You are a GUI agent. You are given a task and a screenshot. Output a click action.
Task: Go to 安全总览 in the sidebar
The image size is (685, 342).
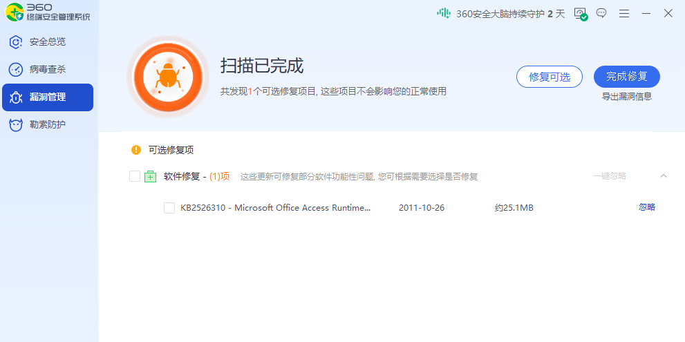pos(48,41)
